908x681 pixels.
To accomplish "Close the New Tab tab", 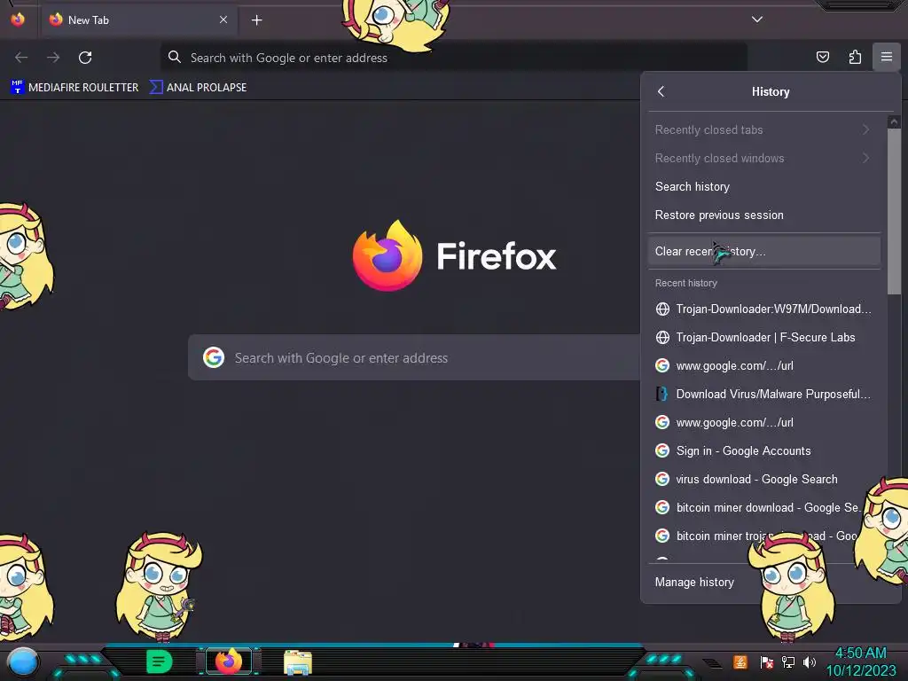I will [223, 20].
